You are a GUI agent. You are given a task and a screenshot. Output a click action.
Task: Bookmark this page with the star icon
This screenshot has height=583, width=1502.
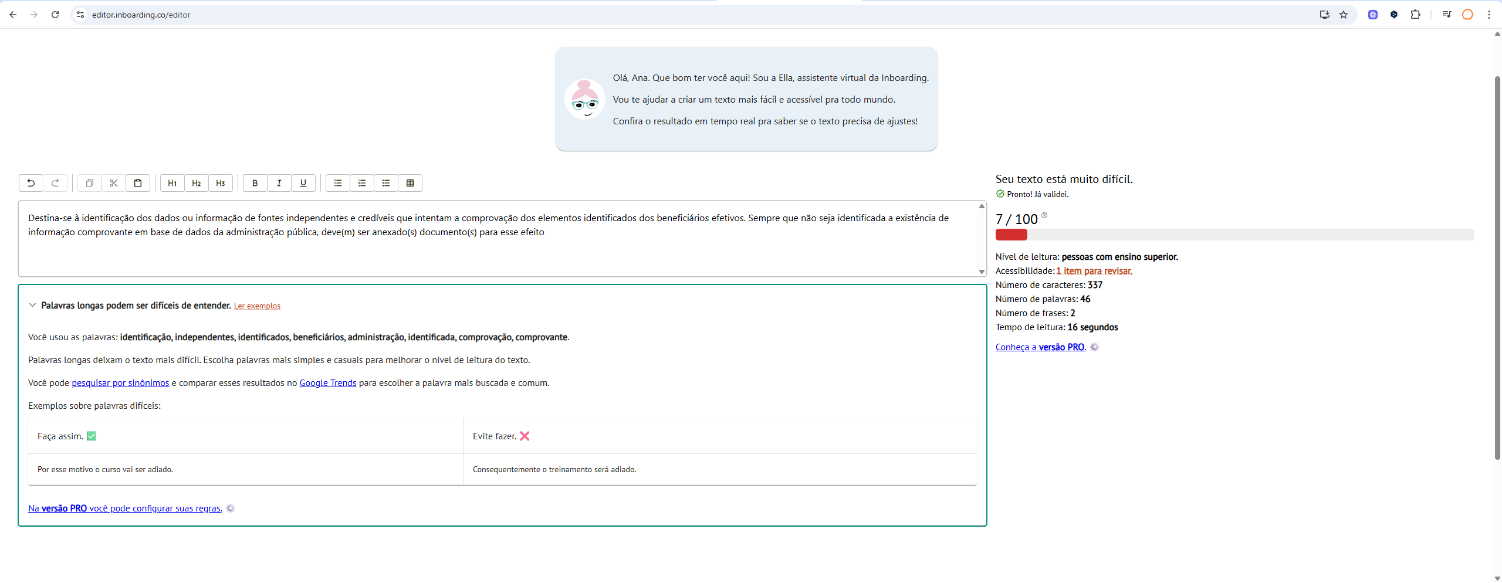coord(1344,15)
